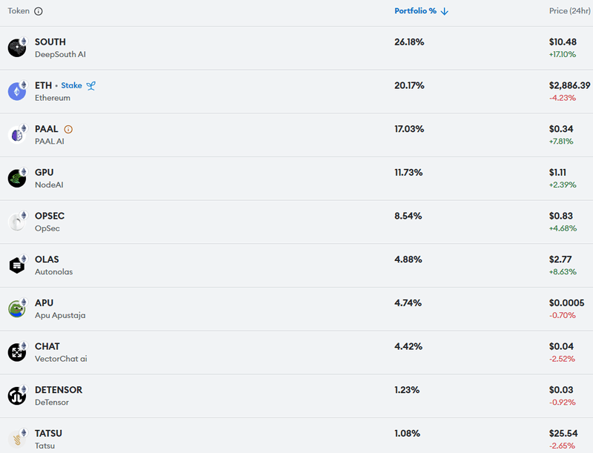
Task: Sort by Portfolio % column header
Action: point(415,11)
